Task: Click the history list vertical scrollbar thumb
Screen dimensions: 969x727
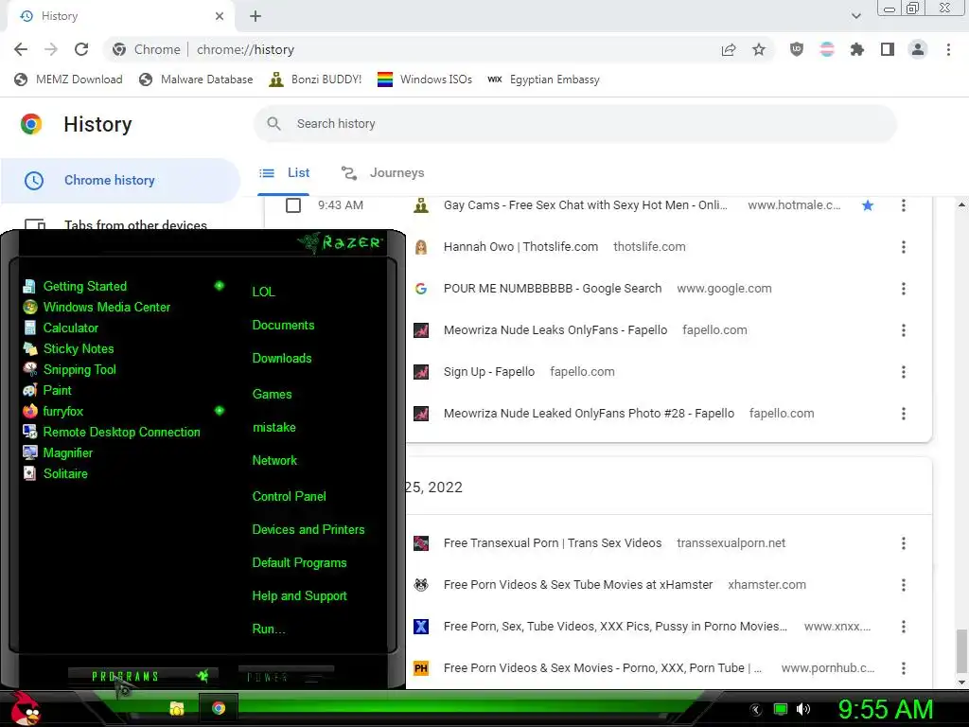Action: click(961, 651)
